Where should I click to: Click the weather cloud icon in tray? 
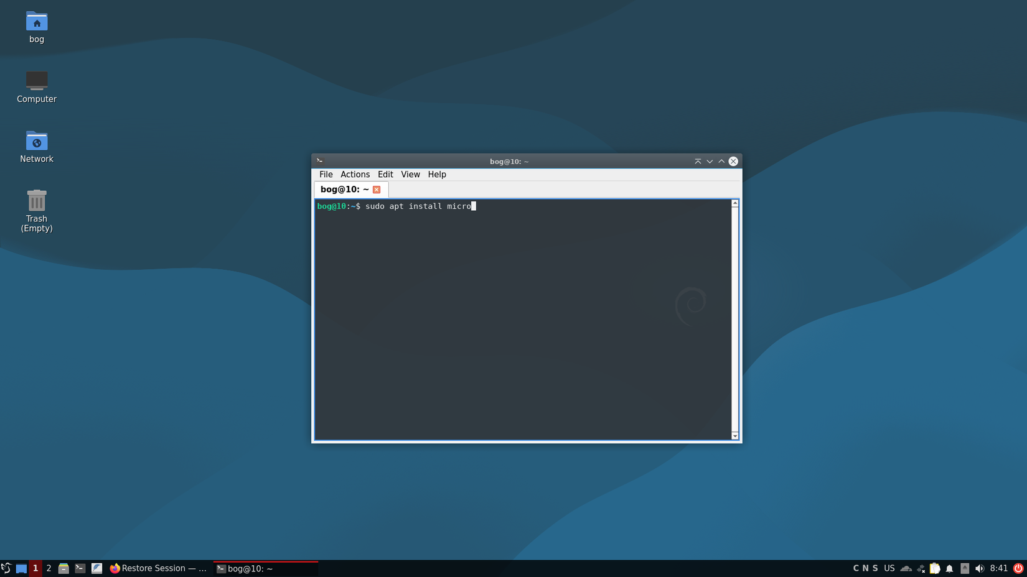905,568
